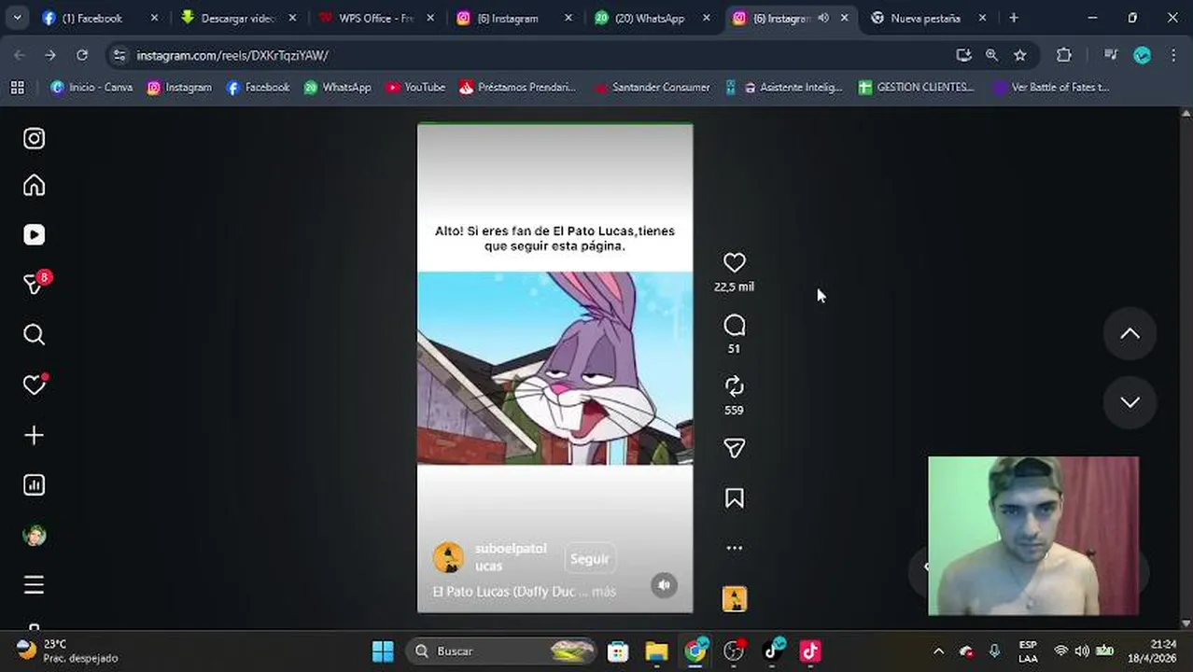Create a new post with plus icon
The height and width of the screenshot is (672, 1193).
click(34, 435)
